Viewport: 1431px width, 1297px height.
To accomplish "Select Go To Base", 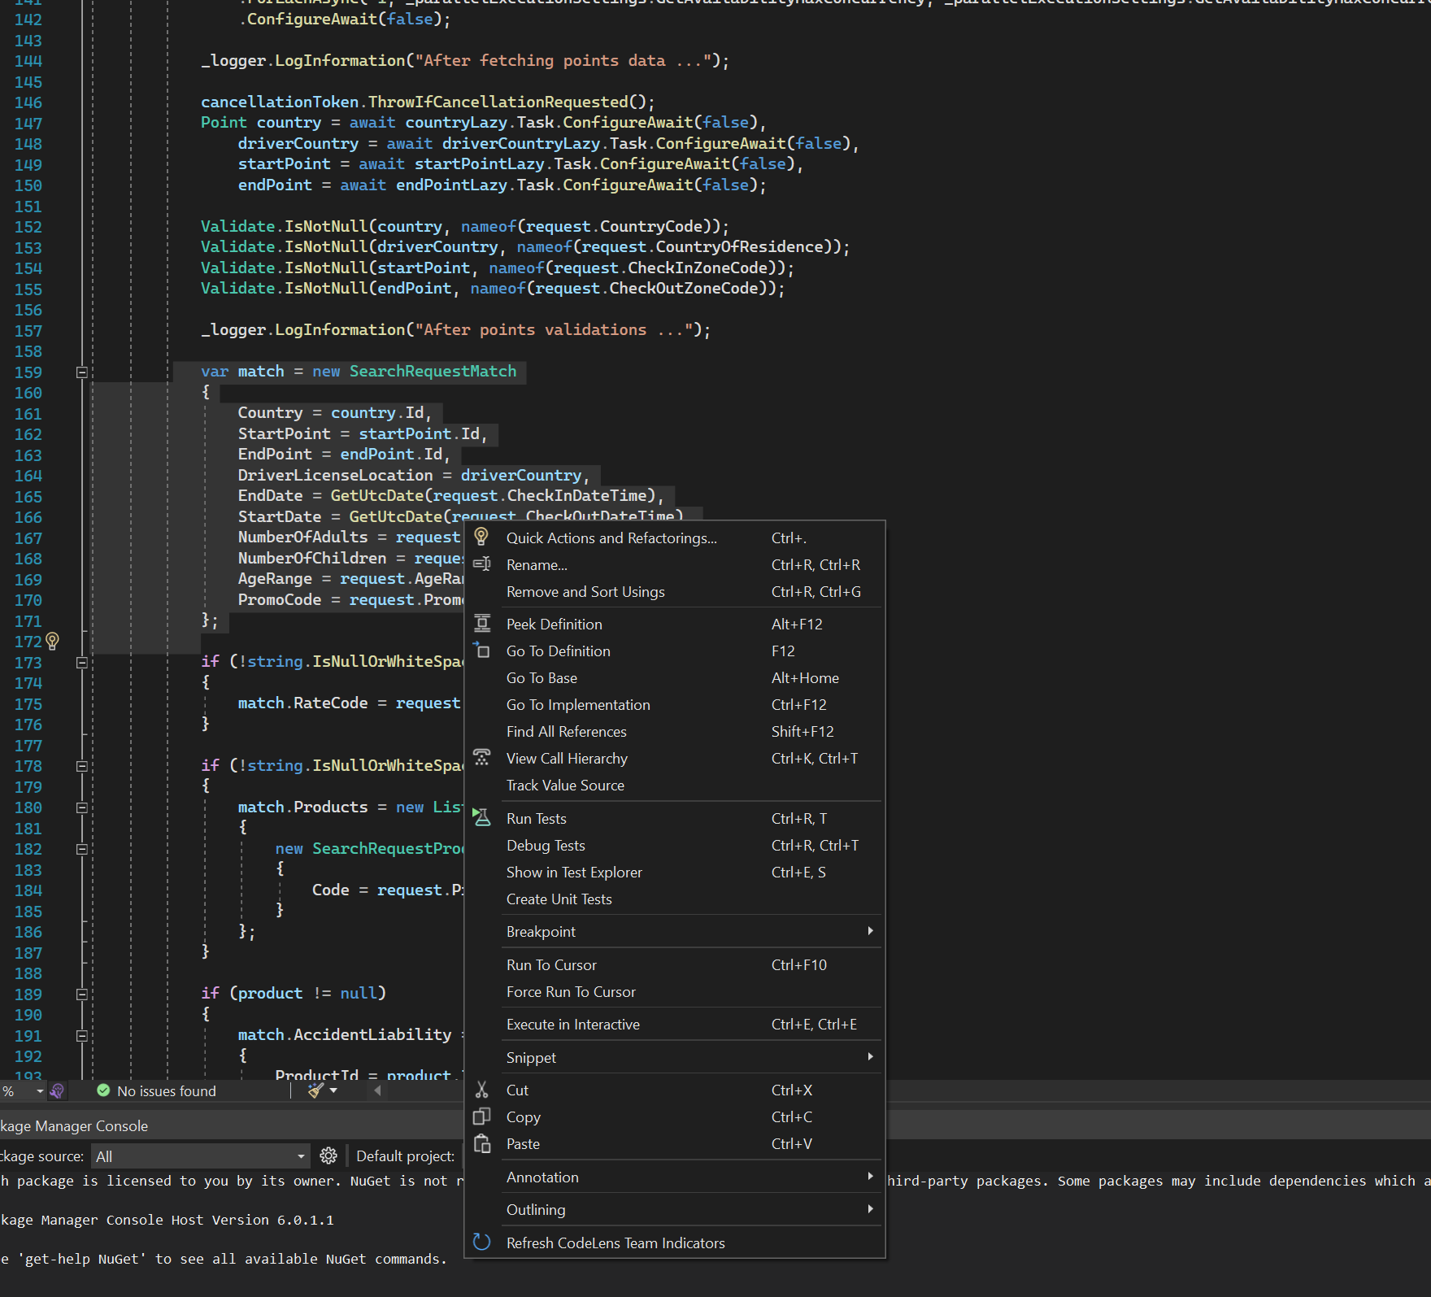I will [675, 677].
